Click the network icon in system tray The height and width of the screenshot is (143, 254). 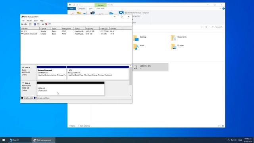[x=232, y=140]
